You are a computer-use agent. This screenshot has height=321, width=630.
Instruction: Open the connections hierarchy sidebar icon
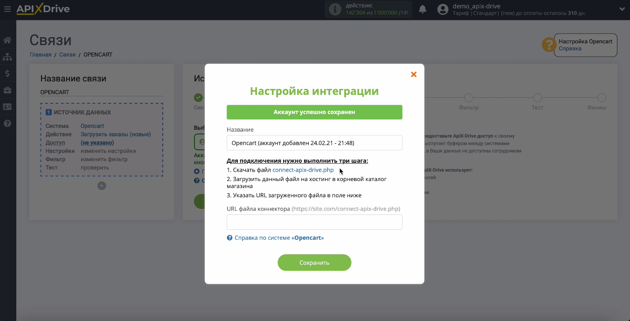(x=7, y=57)
